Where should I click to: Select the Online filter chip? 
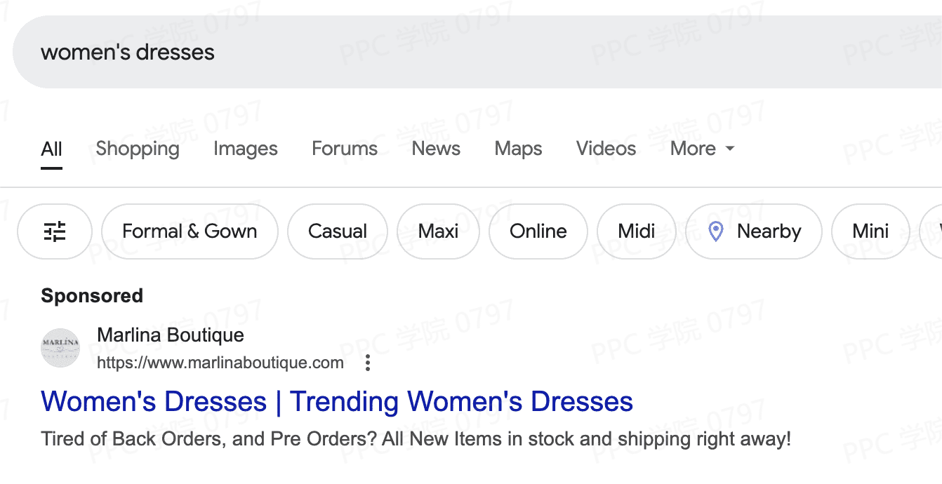pyautogui.click(x=538, y=231)
